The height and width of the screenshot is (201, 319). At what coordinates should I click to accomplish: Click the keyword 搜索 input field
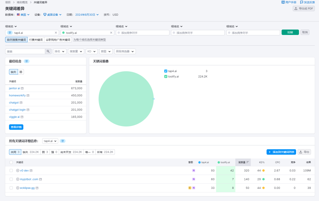(x=25, y=52)
